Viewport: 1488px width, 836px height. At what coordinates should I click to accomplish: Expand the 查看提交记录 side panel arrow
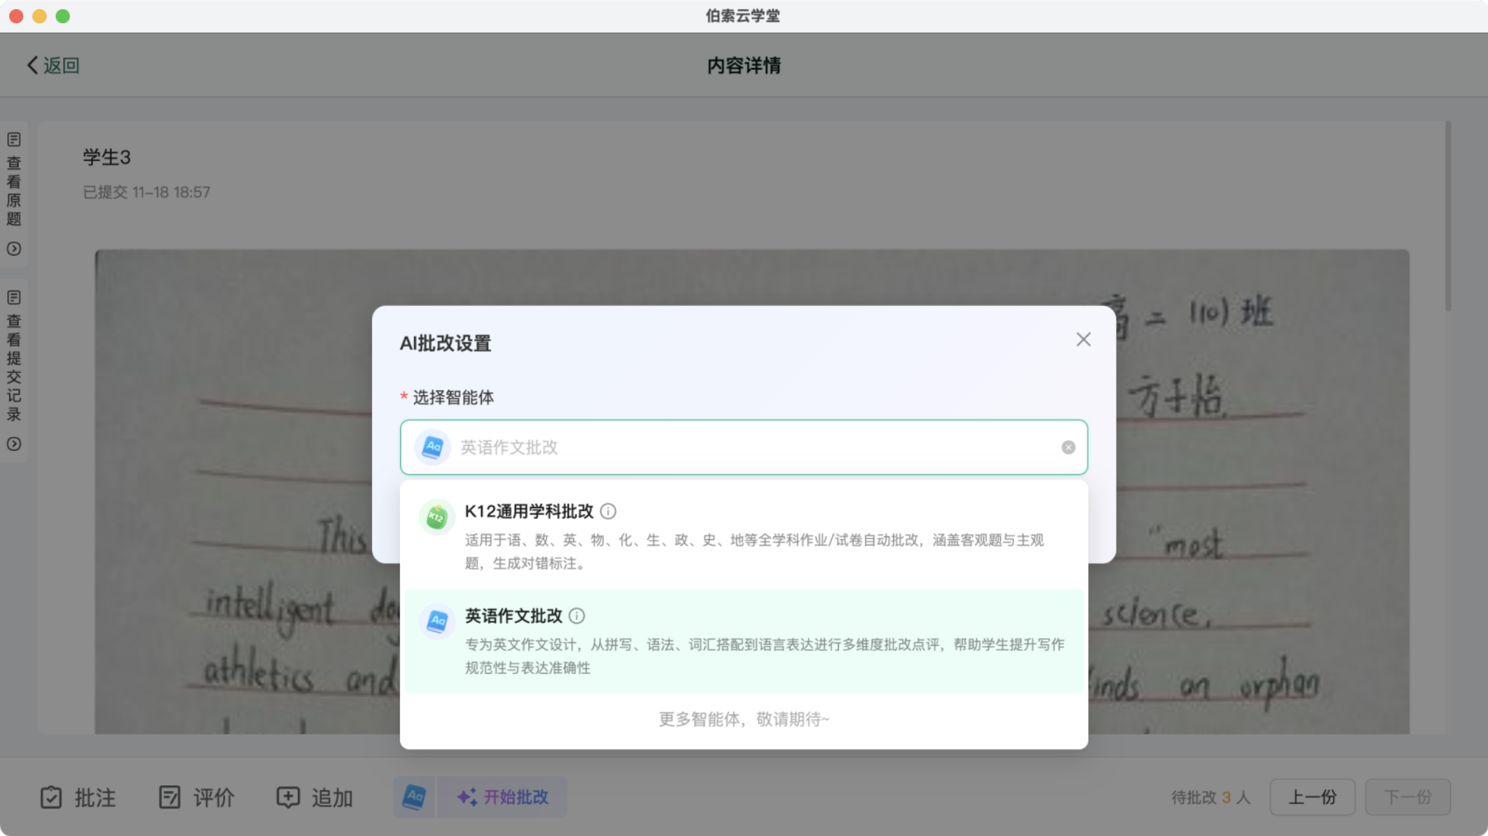pos(14,444)
